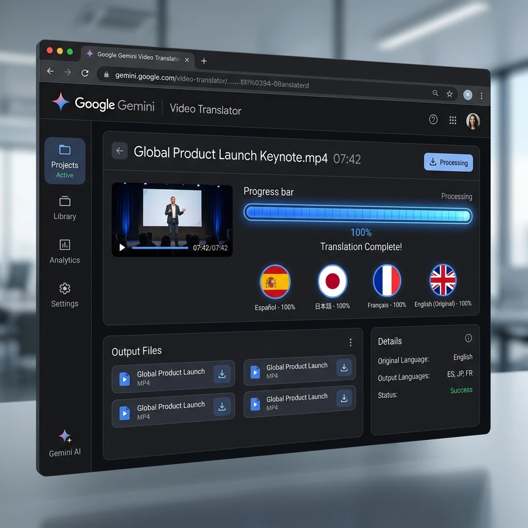Click the Video Translator header title
Image resolution: width=528 pixels, height=528 pixels.
(205, 109)
